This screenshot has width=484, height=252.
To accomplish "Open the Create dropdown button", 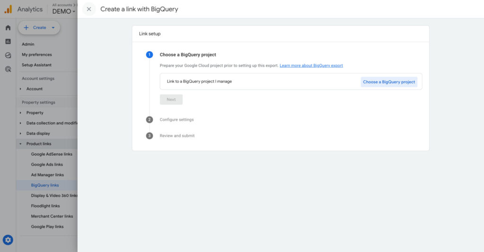I will pos(39,27).
